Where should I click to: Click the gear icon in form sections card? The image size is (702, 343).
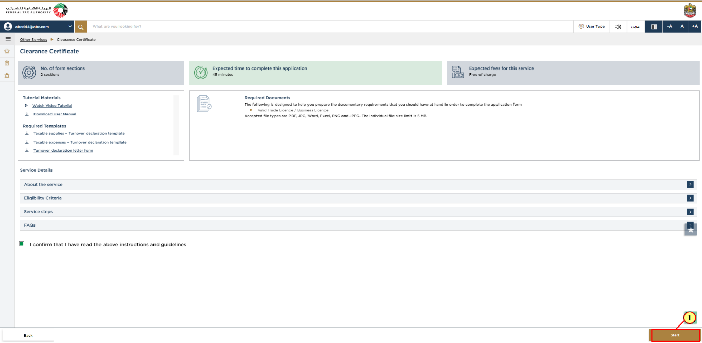click(x=29, y=73)
